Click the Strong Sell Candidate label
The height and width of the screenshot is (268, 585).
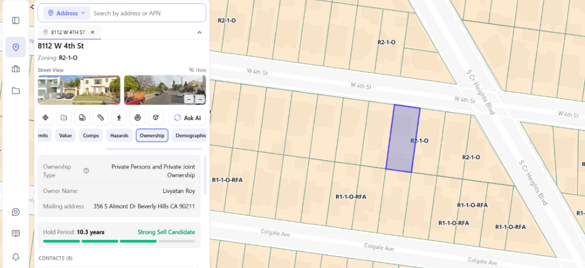click(166, 232)
